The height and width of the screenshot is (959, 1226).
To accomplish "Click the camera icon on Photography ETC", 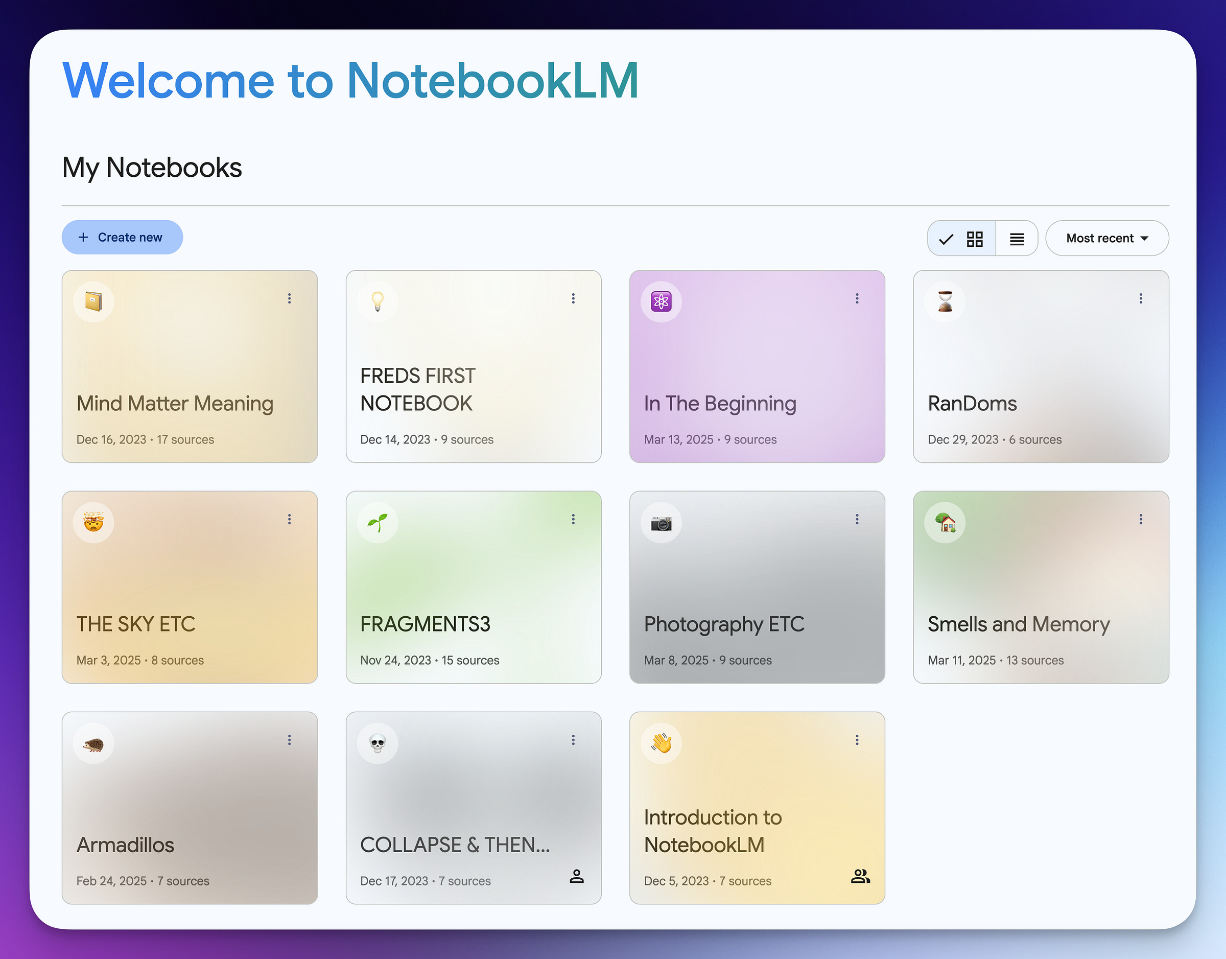I will pos(662,523).
